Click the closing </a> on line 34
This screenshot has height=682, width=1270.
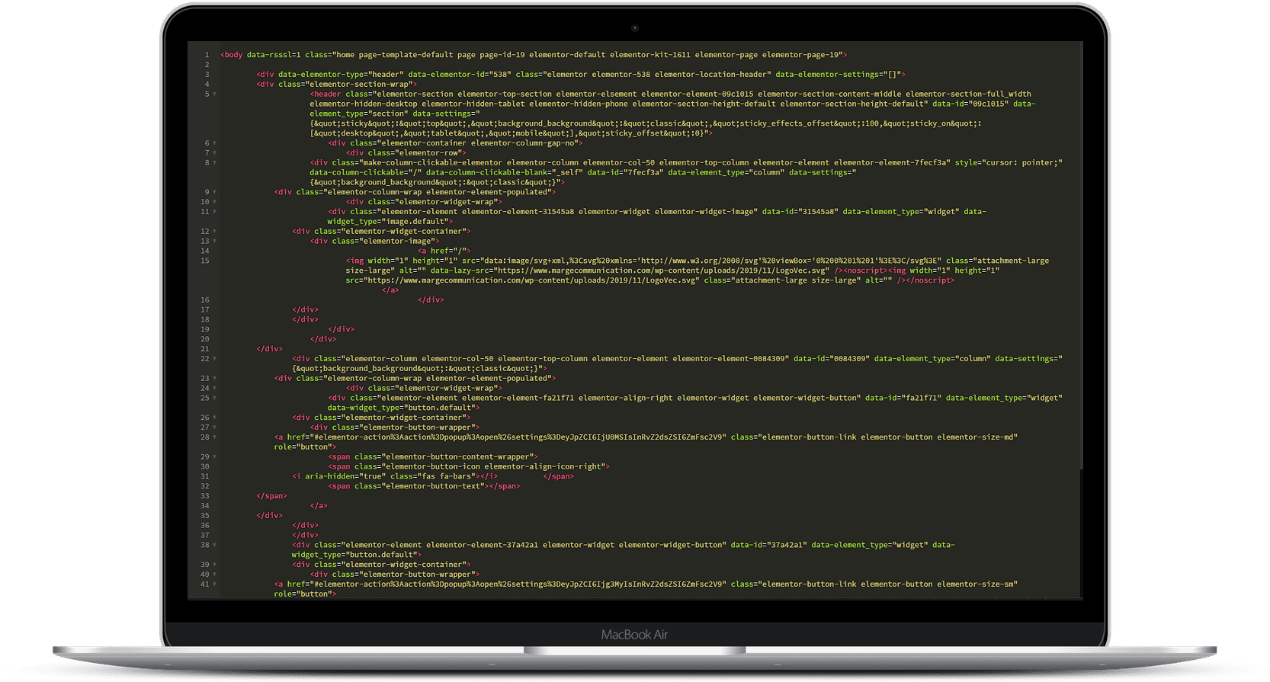319,506
